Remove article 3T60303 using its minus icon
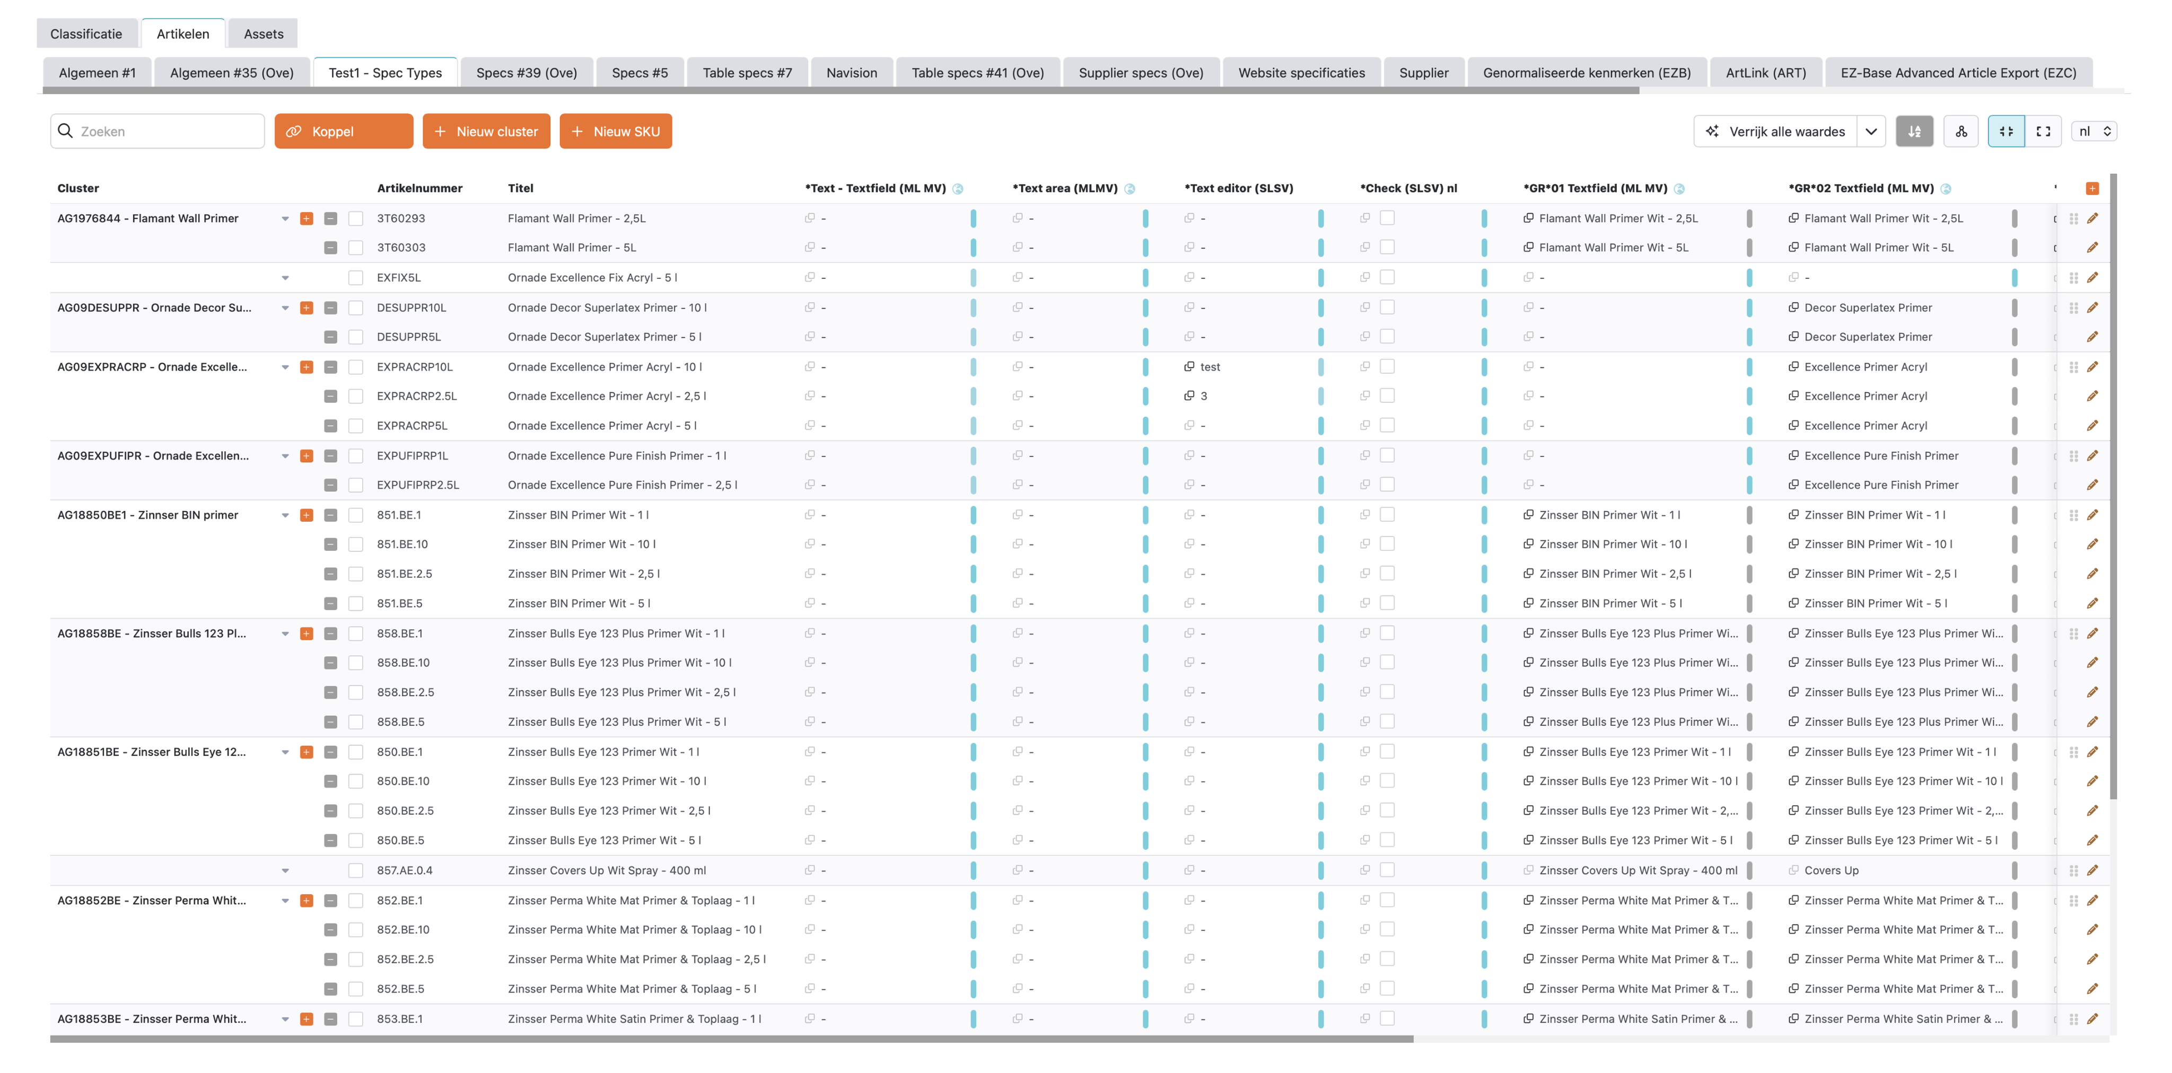 (330, 248)
